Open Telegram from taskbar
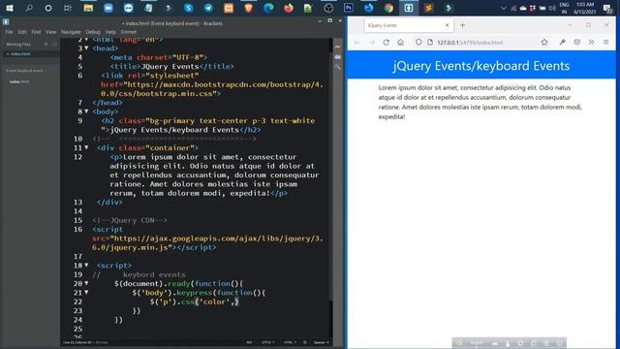Viewport: 620px width, 349px height. [208, 8]
